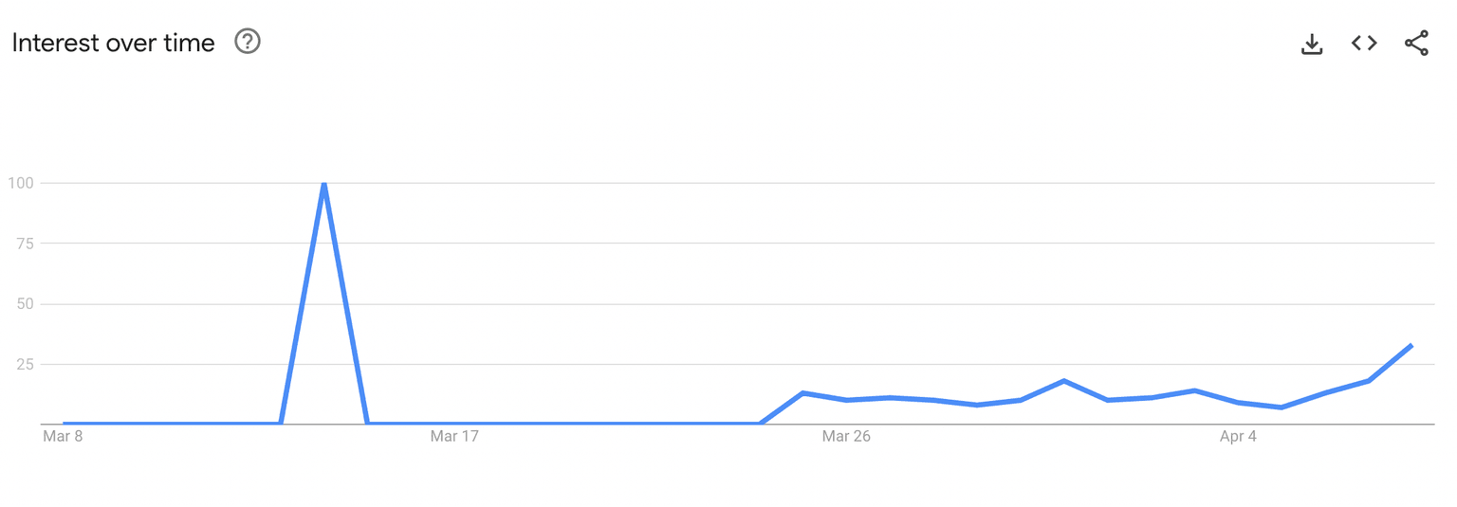Download the chart data as CSV
Image resolution: width=1457 pixels, height=507 pixels.
tap(1312, 44)
